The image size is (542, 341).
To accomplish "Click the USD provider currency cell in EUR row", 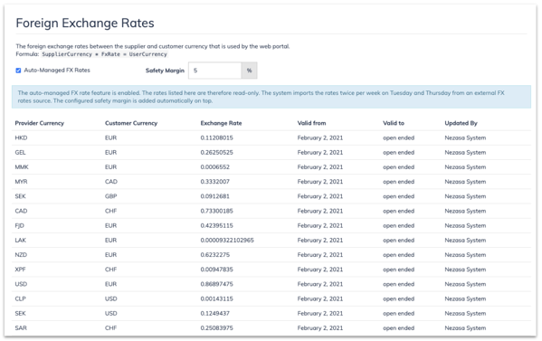I will (x=21, y=284).
